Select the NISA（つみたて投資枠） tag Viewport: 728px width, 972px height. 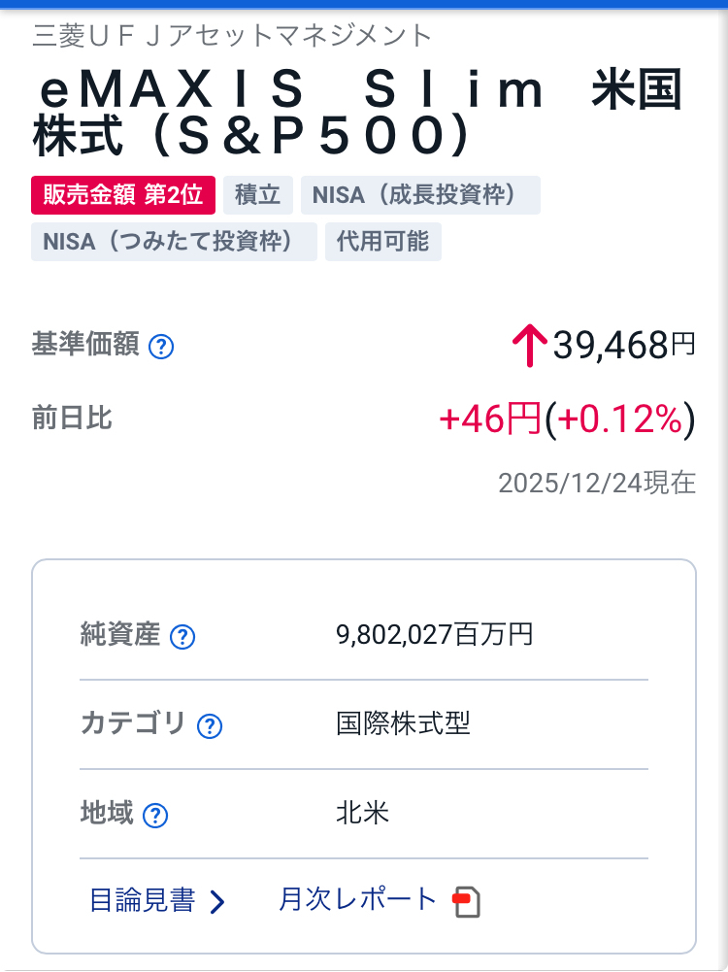coord(174,242)
